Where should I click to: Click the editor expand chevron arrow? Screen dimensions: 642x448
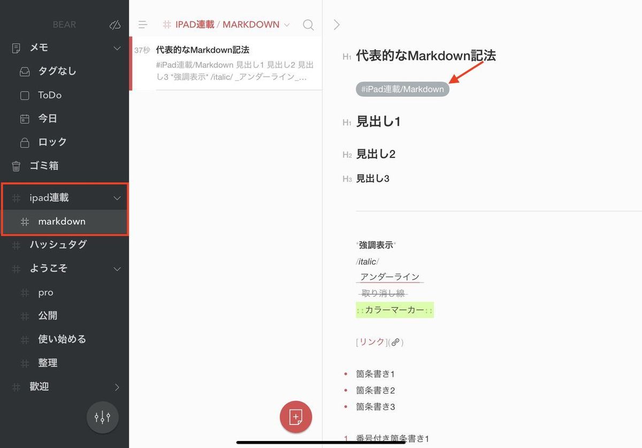click(337, 25)
